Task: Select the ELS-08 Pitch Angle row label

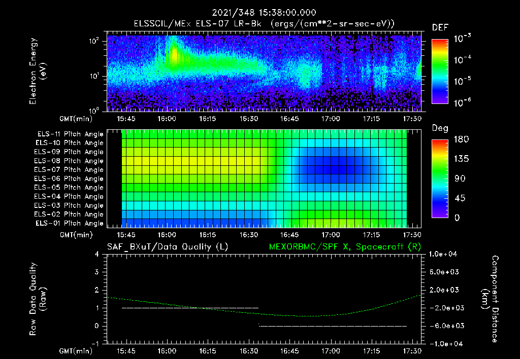Action: click(x=69, y=161)
